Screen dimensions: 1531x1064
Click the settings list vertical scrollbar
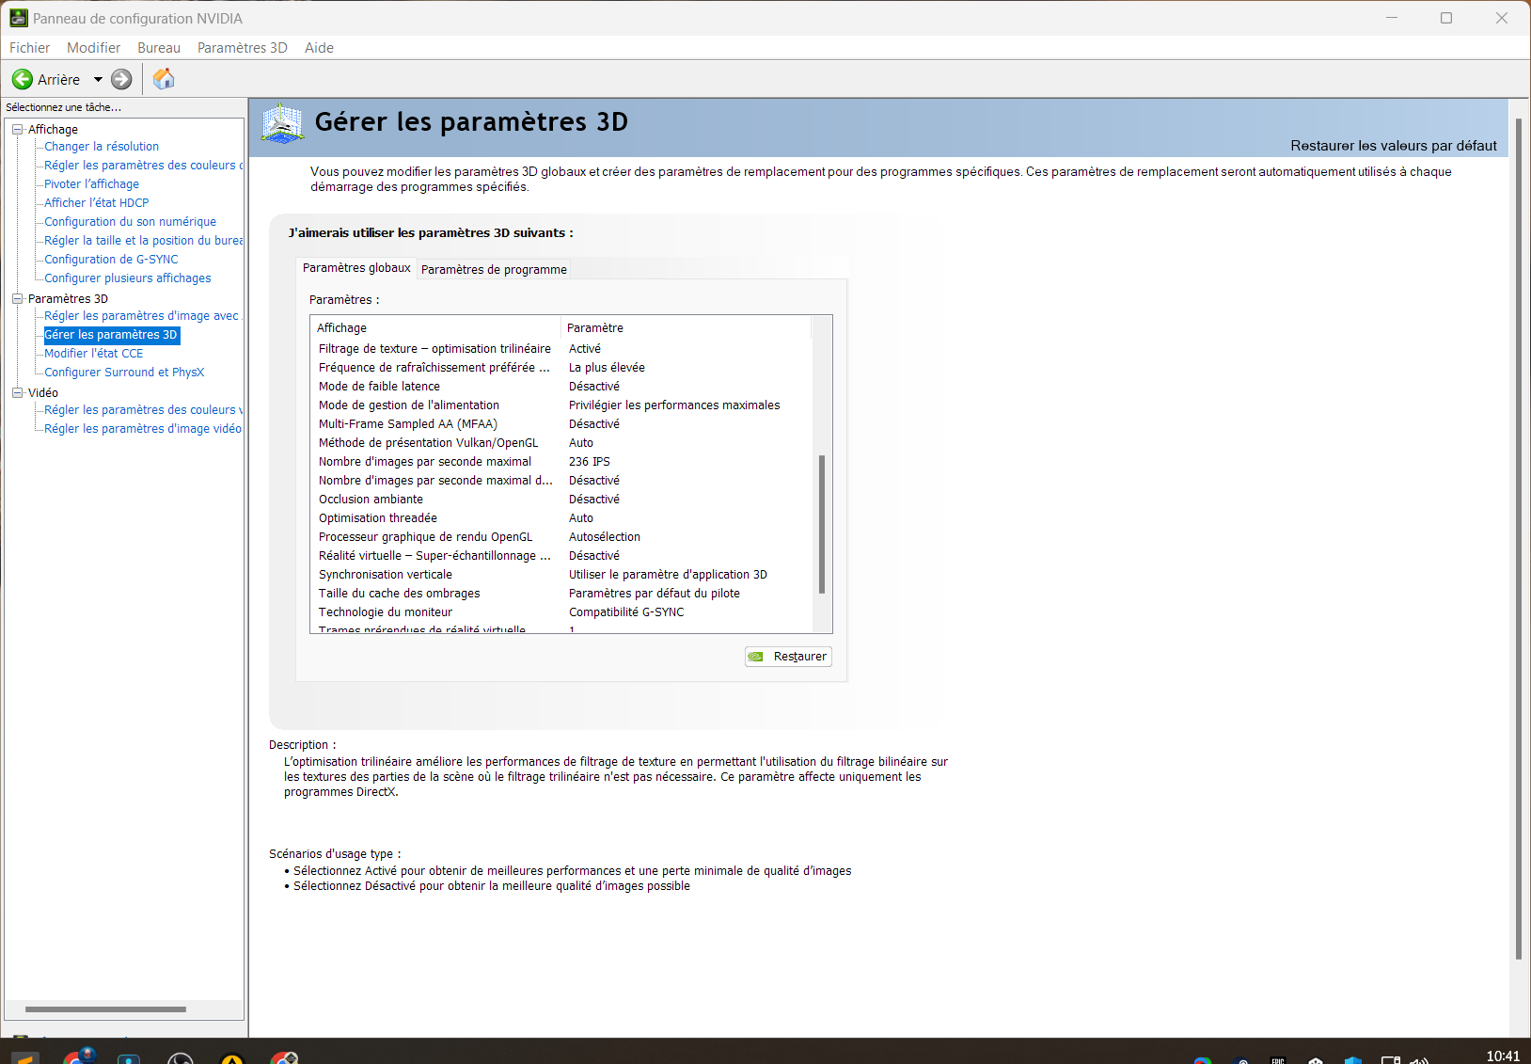click(822, 527)
